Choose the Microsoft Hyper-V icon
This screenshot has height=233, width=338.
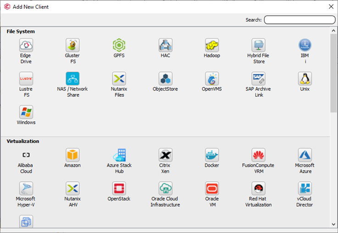click(26, 188)
